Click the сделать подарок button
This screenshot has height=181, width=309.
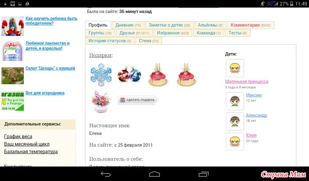(138, 100)
